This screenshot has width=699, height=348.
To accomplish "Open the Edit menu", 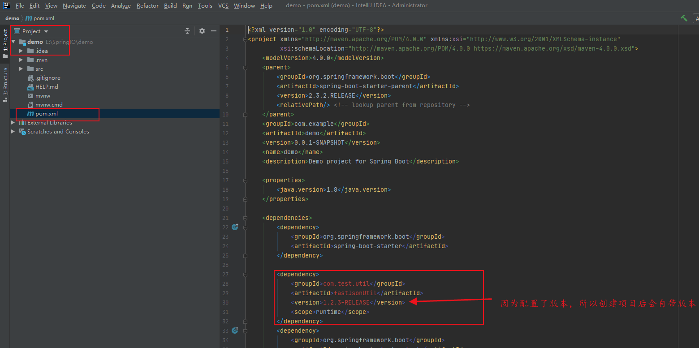I will tap(35, 5).
